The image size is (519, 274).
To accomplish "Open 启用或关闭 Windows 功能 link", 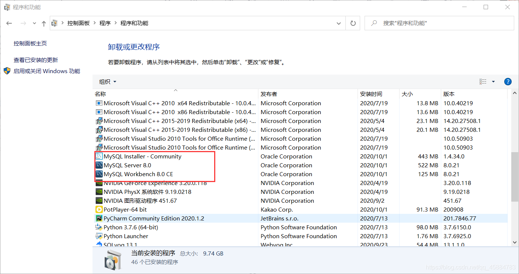I will click(47, 71).
